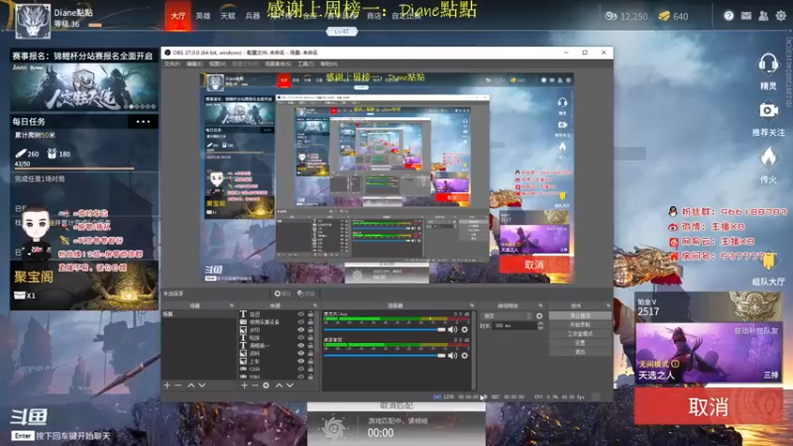The height and width of the screenshot is (446, 793).
Task: Mute the 麦克风/Aux speaker icon
Action: click(453, 330)
